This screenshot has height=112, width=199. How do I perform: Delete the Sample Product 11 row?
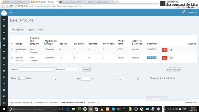click(164, 58)
